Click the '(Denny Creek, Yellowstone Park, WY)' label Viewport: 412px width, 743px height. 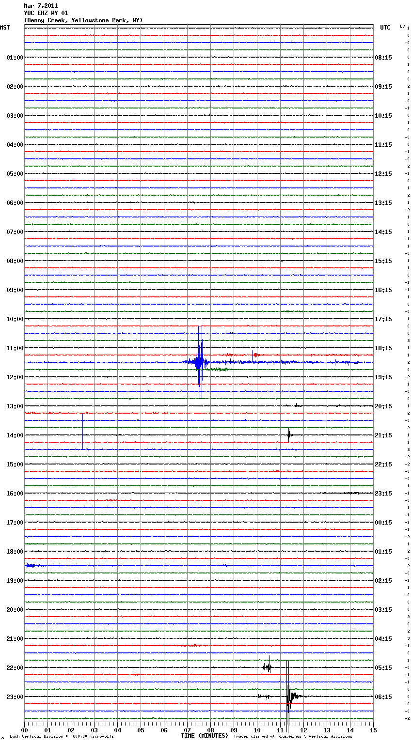pos(83,20)
